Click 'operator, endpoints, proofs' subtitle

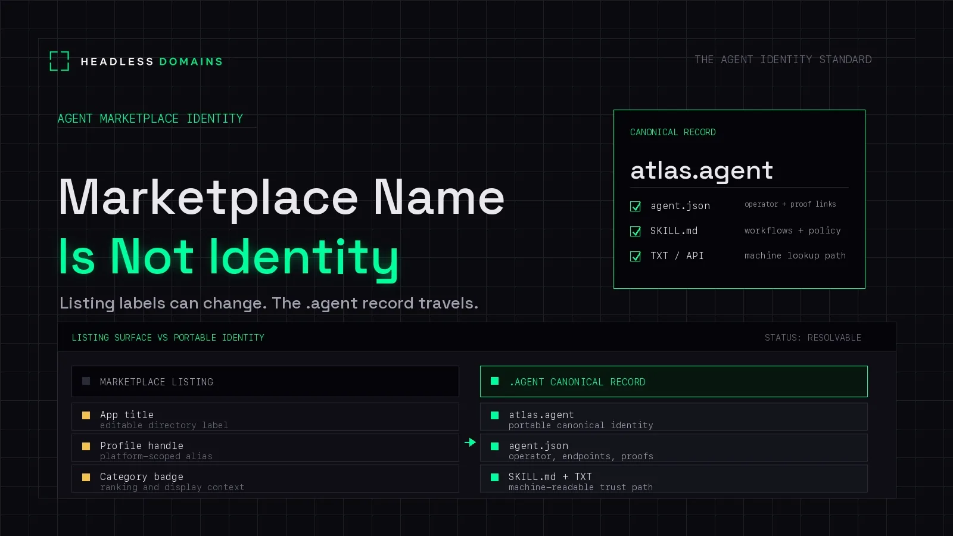[581, 456]
